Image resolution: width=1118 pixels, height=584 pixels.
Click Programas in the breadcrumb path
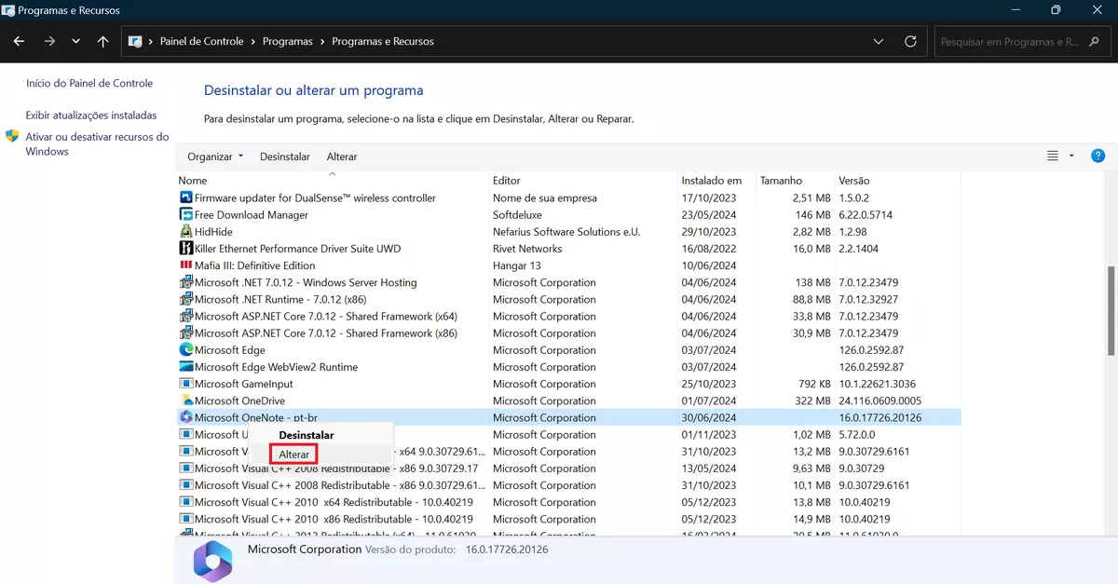tap(288, 42)
